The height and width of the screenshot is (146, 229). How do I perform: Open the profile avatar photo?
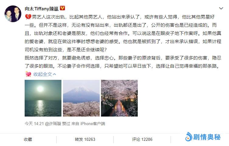coord(13,14)
